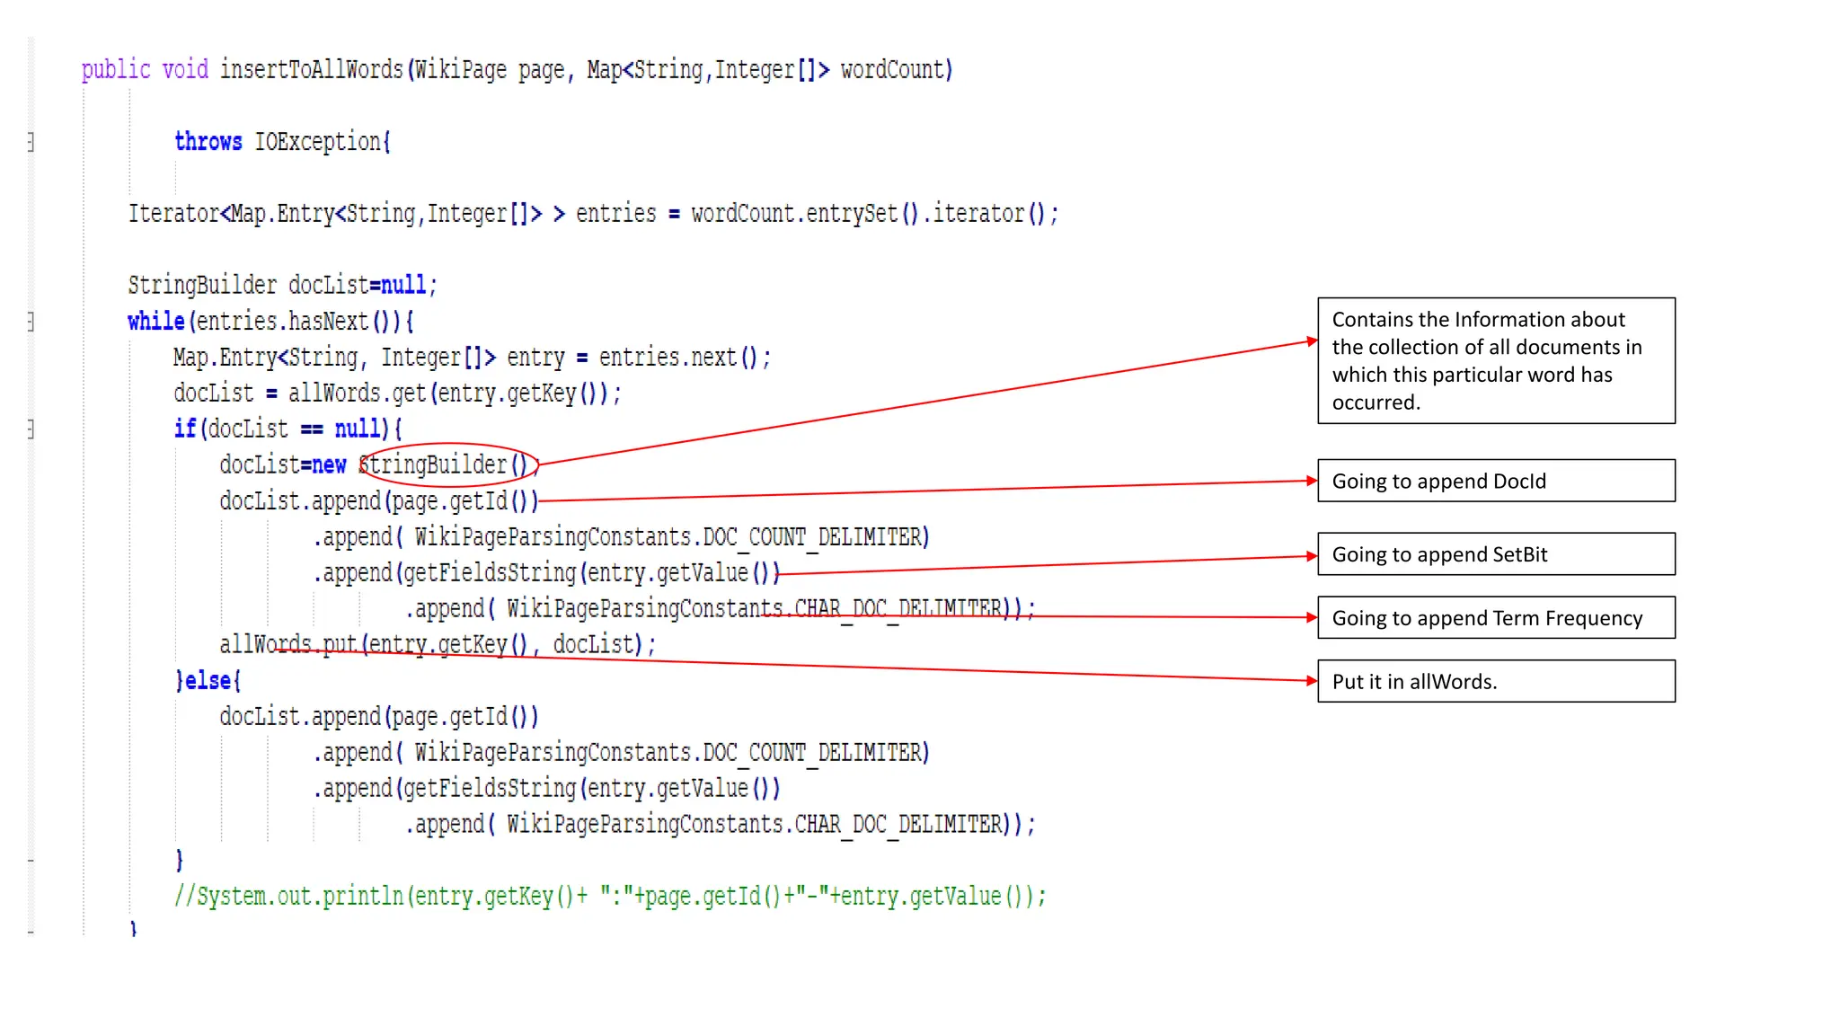Click the 'while' keyword in the loop
This screenshot has width=1840, height=1035.
(155, 322)
